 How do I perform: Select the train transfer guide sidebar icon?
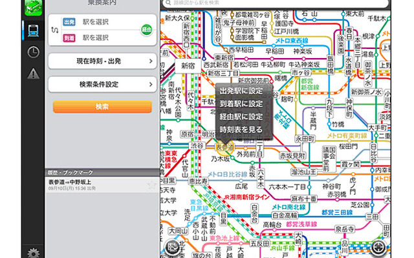[x=33, y=31]
